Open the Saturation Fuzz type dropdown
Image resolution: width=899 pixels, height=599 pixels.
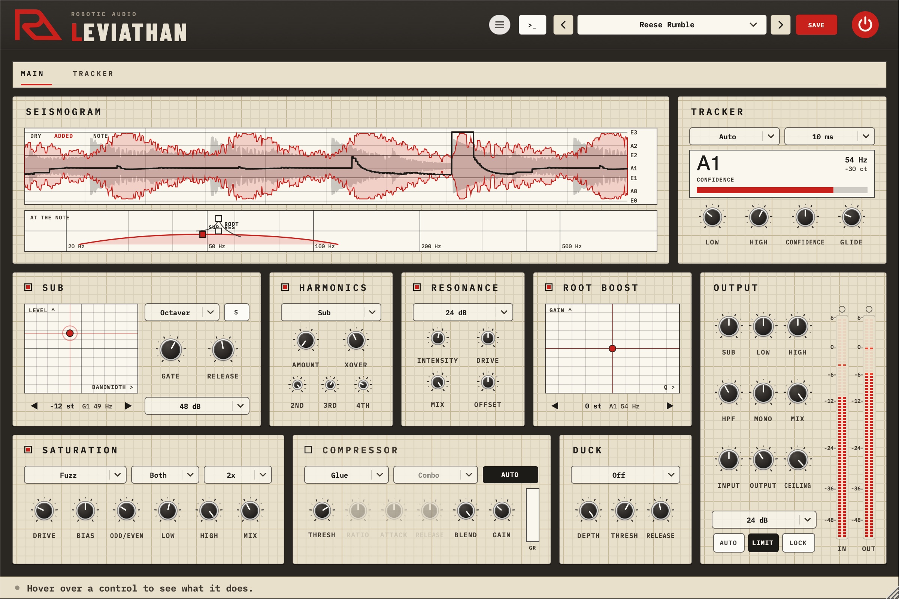[75, 475]
